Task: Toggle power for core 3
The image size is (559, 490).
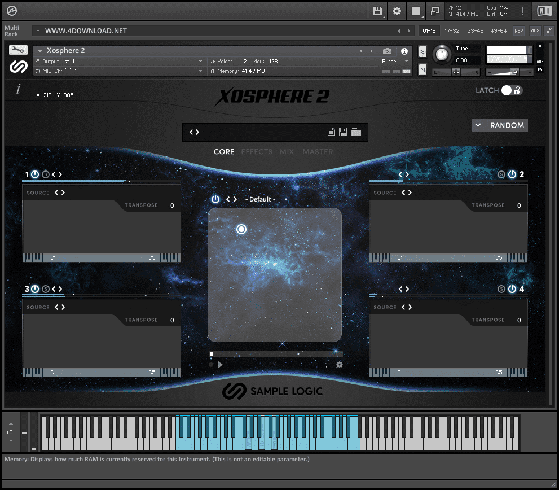Action: coord(35,288)
